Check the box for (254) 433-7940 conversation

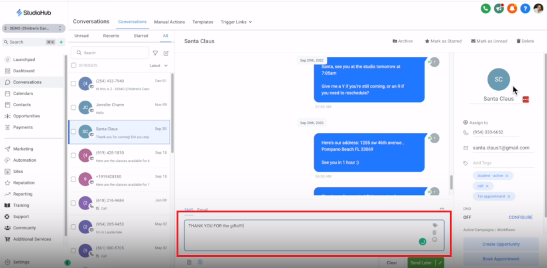[x=73, y=84]
